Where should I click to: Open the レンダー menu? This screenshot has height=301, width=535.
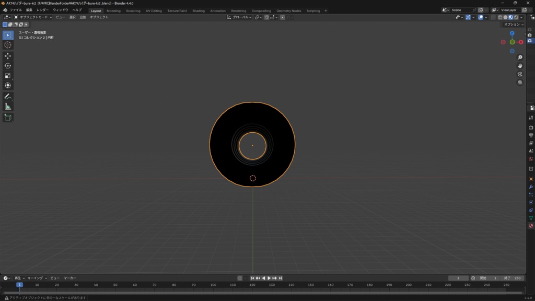[43, 10]
